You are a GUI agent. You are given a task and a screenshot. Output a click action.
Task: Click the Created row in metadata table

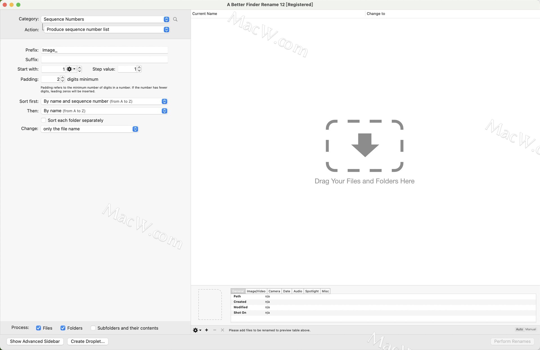coord(383,302)
